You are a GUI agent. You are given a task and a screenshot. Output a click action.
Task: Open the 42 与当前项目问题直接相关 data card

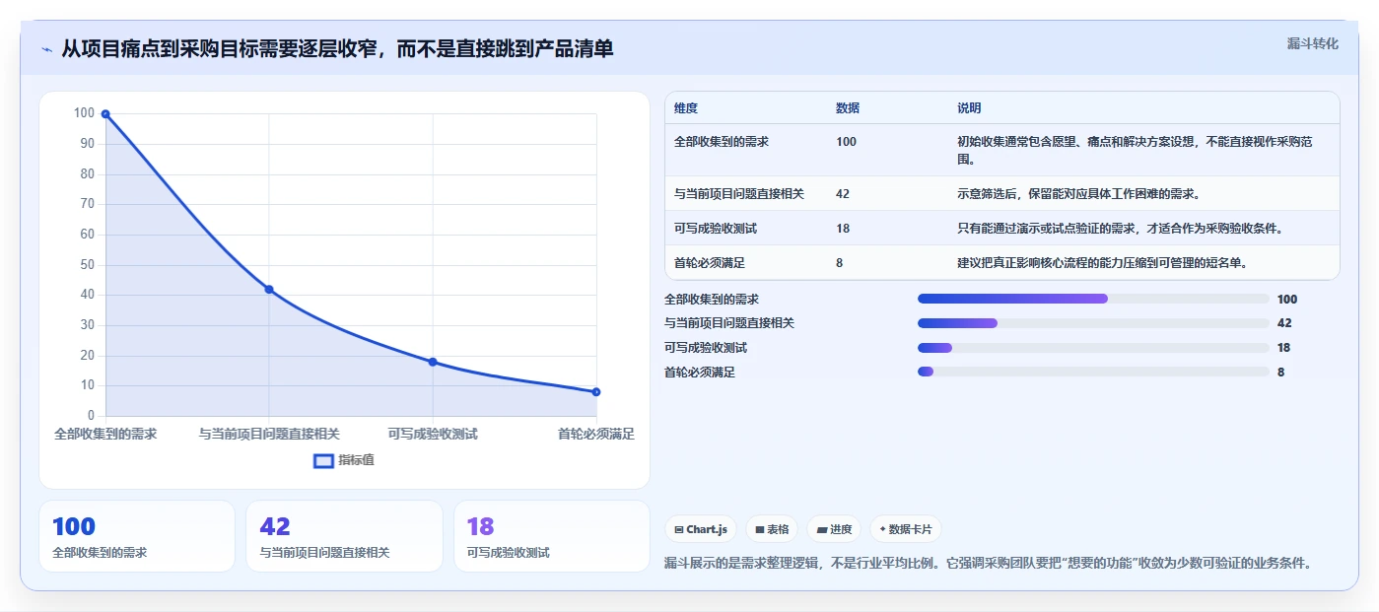tap(344, 536)
